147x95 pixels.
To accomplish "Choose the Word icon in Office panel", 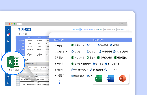I will point(110,79).
